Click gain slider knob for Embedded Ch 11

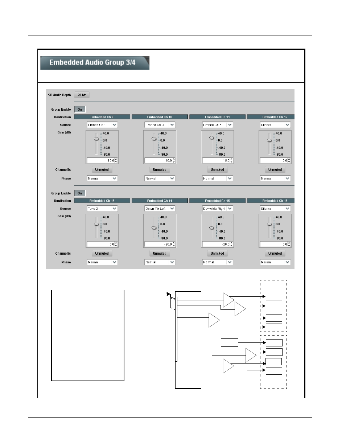pos(212,138)
